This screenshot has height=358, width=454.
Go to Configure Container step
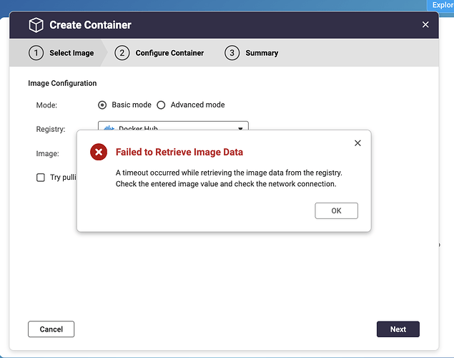coord(169,53)
